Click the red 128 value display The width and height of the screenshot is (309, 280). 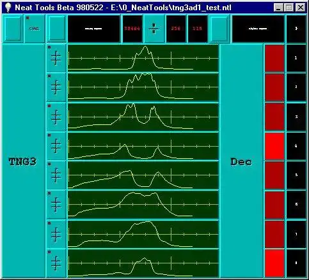198,29
